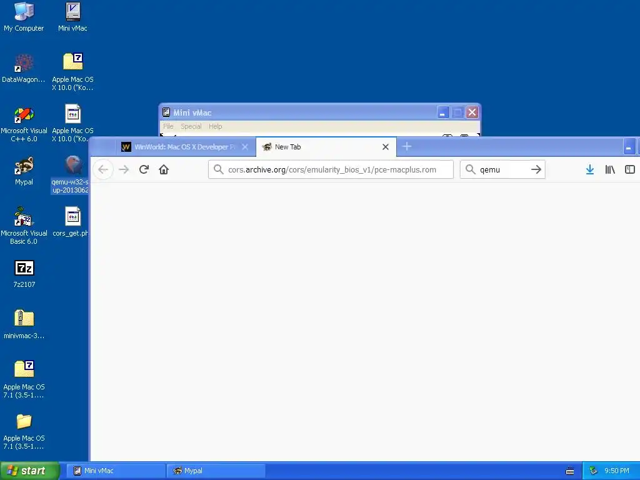Switch to Mini vMac from the taskbar
This screenshot has height=480, width=640.
(x=116, y=471)
